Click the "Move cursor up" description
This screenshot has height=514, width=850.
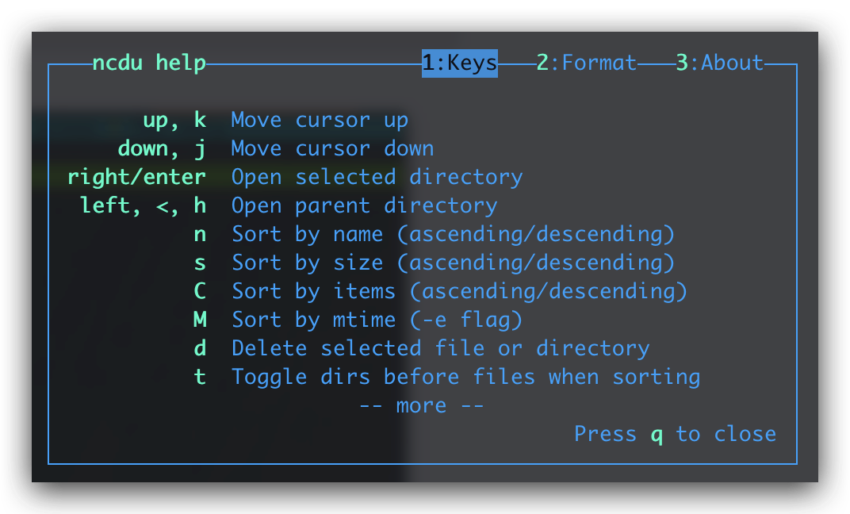[320, 120]
